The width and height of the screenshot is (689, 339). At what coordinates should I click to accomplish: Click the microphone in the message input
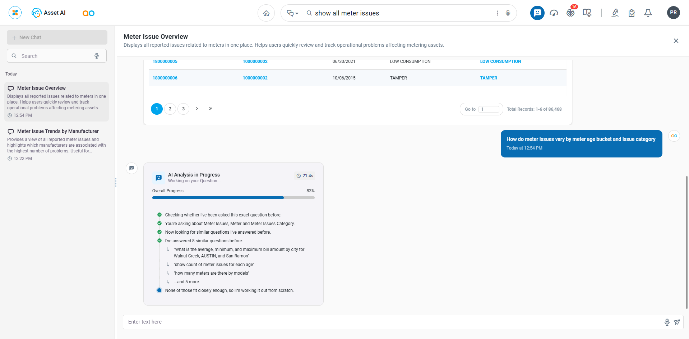[667, 322]
